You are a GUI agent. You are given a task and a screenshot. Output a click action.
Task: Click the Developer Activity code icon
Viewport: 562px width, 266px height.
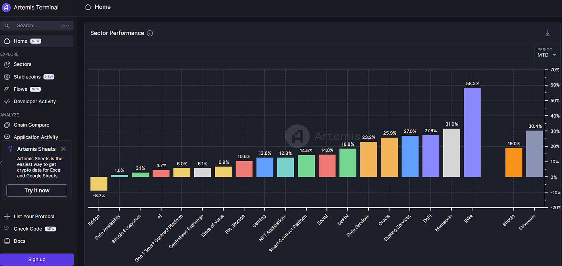click(7, 102)
